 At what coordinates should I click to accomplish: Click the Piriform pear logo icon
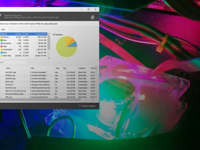[92, 17]
